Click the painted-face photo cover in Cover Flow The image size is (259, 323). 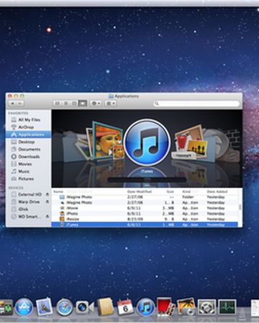107,140
